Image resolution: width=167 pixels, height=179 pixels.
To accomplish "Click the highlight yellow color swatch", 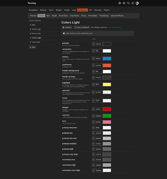I will click(107, 84).
